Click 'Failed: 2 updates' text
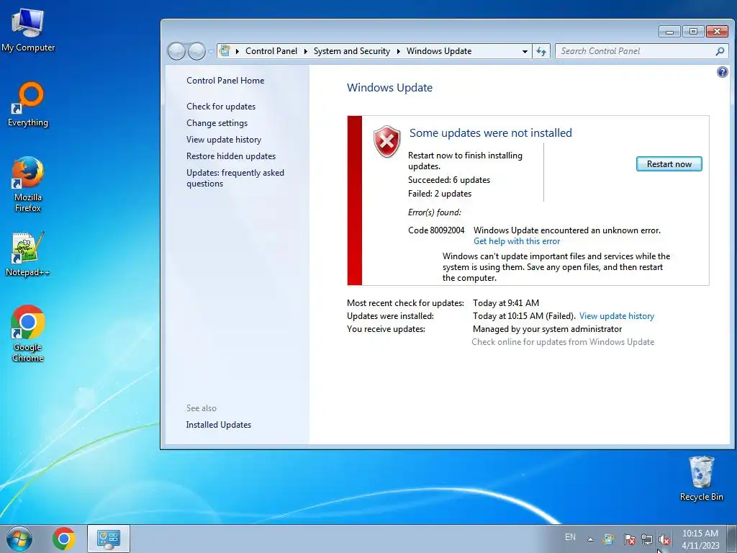The width and height of the screenshot is (737, 553). click(x=440, y=194)
